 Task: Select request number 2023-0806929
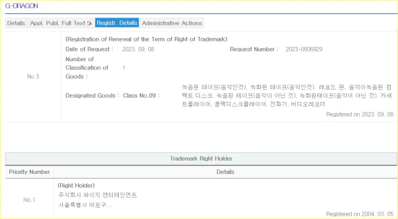(304, 49)
